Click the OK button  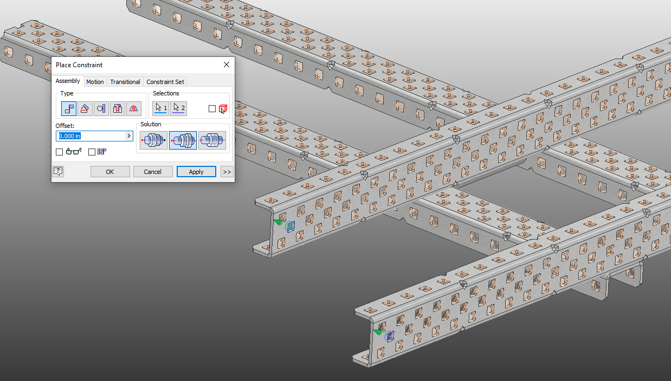click(x=110, y=172)
